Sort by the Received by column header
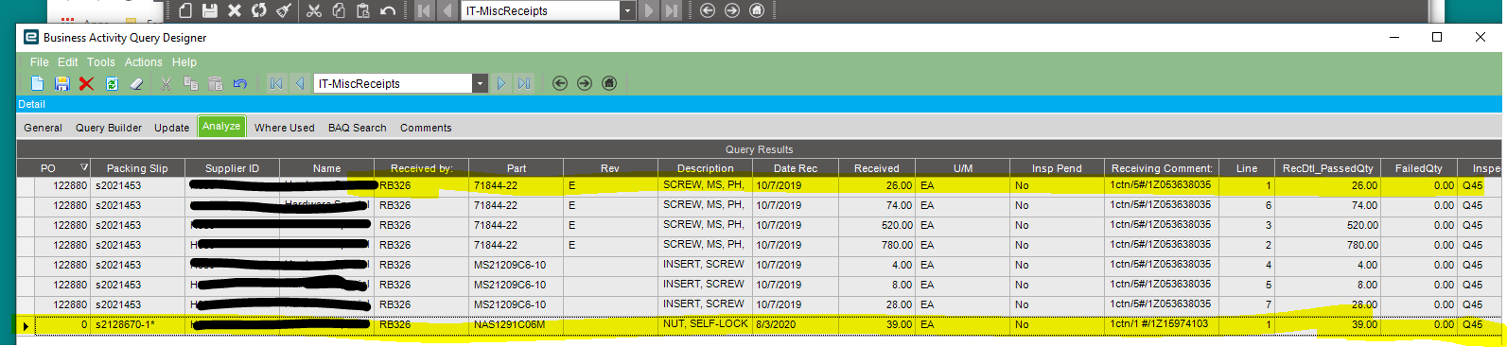 [x=422, y=168]
